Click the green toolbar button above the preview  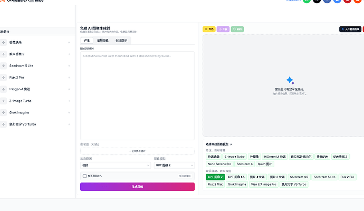[x=237, y=29]
